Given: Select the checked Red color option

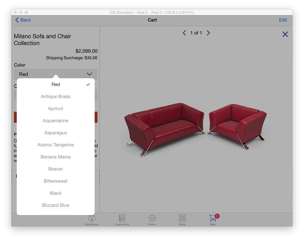Looking at the screenshot, I should coord(56,84).
